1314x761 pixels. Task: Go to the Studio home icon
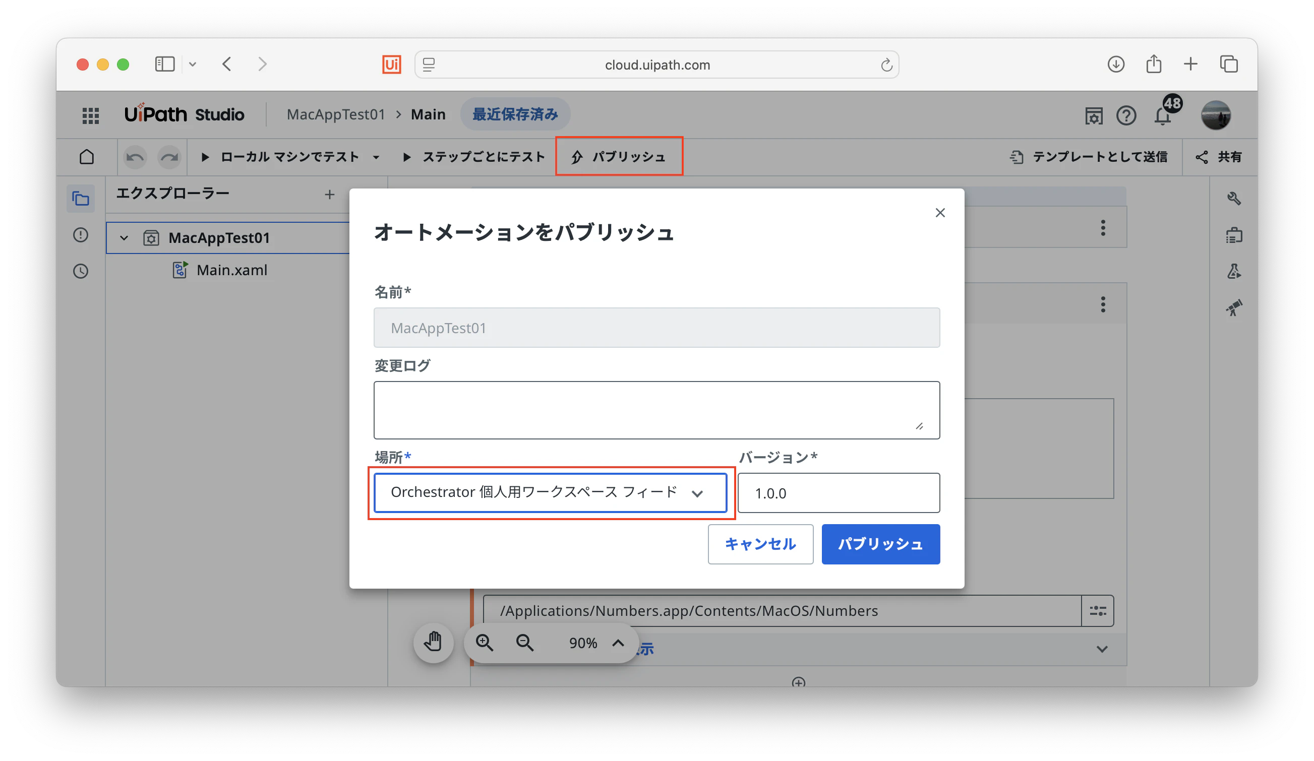pyautogui.click(x=87, y=157)
